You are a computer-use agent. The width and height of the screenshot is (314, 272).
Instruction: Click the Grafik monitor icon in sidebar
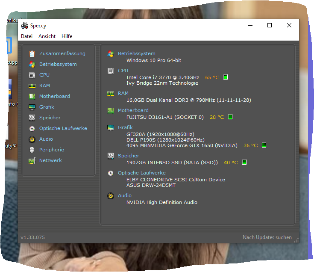32,107
